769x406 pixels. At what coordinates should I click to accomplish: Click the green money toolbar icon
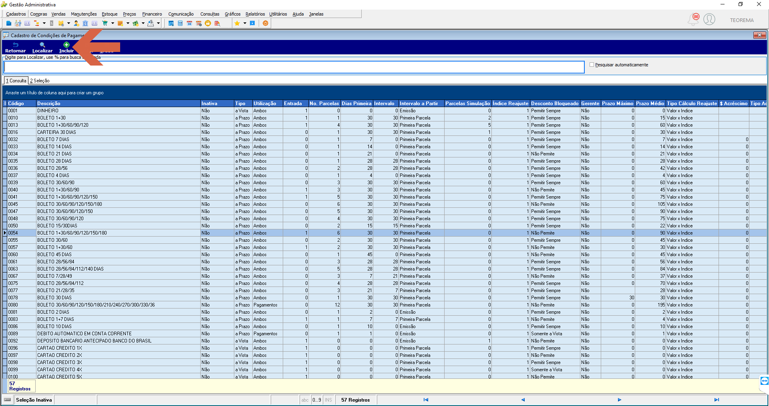[x=135, y=24]
